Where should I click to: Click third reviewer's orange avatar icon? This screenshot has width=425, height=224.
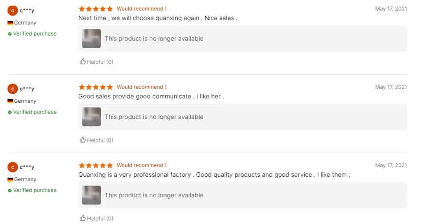(x=12, y=167)
